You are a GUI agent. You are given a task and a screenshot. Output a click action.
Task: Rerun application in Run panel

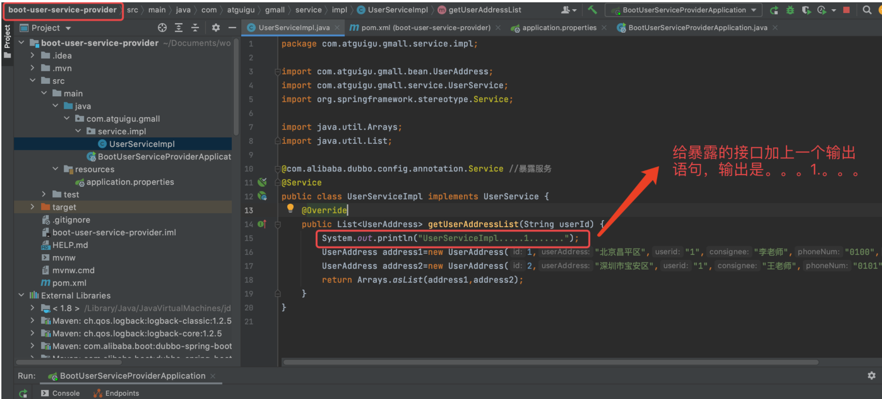pyautogui.click(x=23, y=393)
